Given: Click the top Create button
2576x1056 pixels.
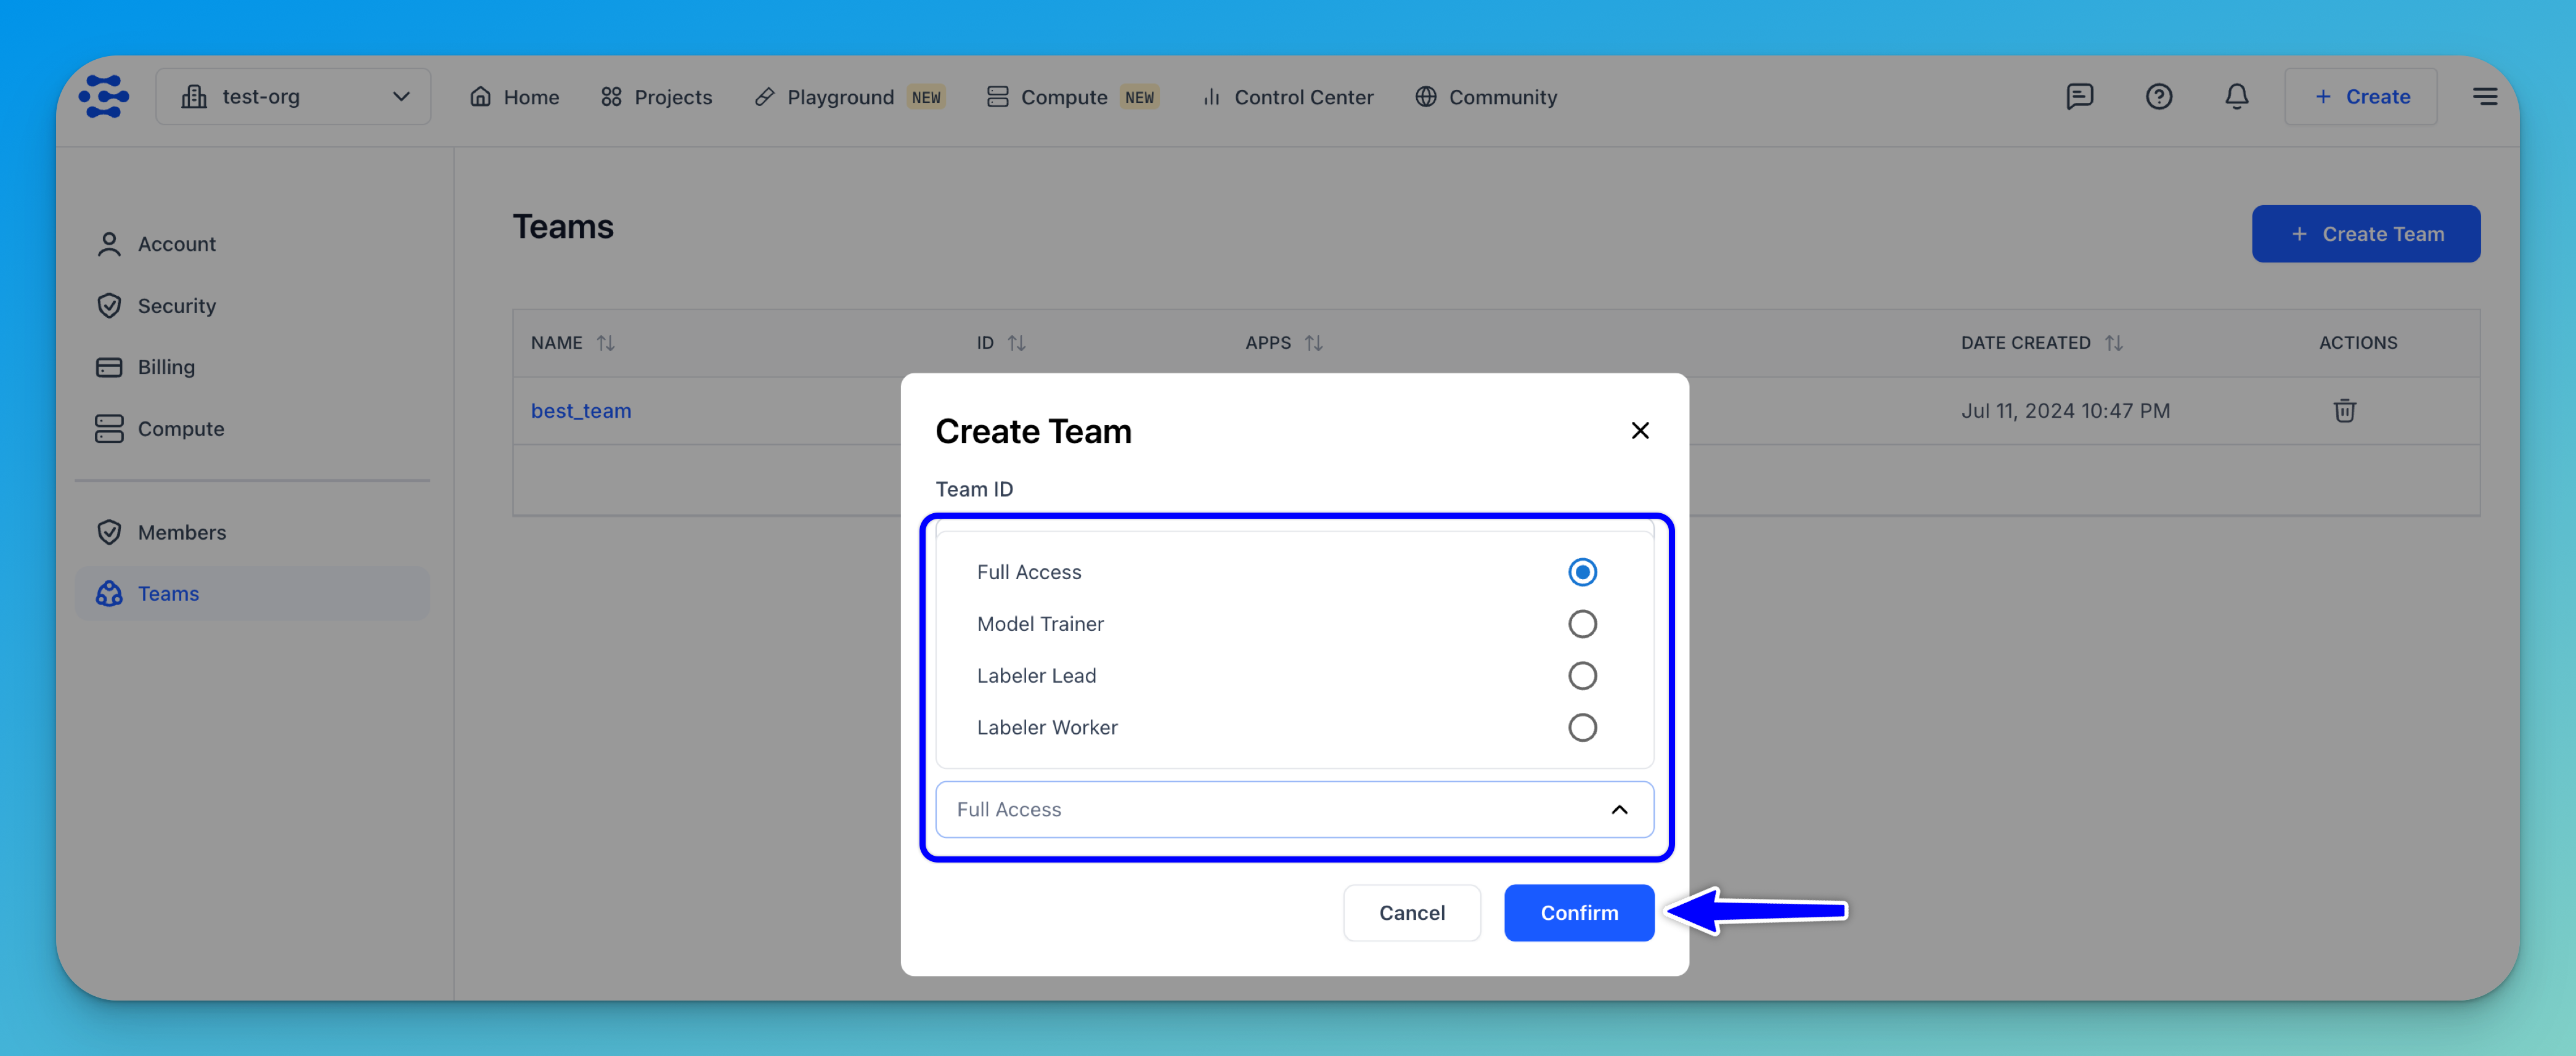Looking at the screenshot, I should tap(2360, 96).
